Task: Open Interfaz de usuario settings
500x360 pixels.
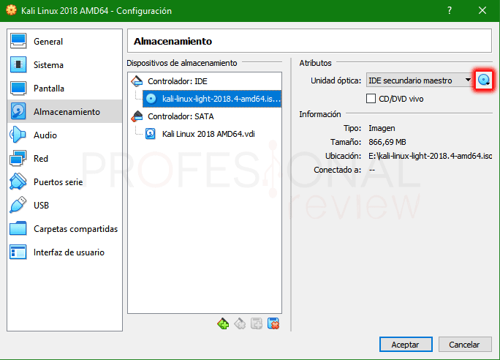Action: pos(64,252)
